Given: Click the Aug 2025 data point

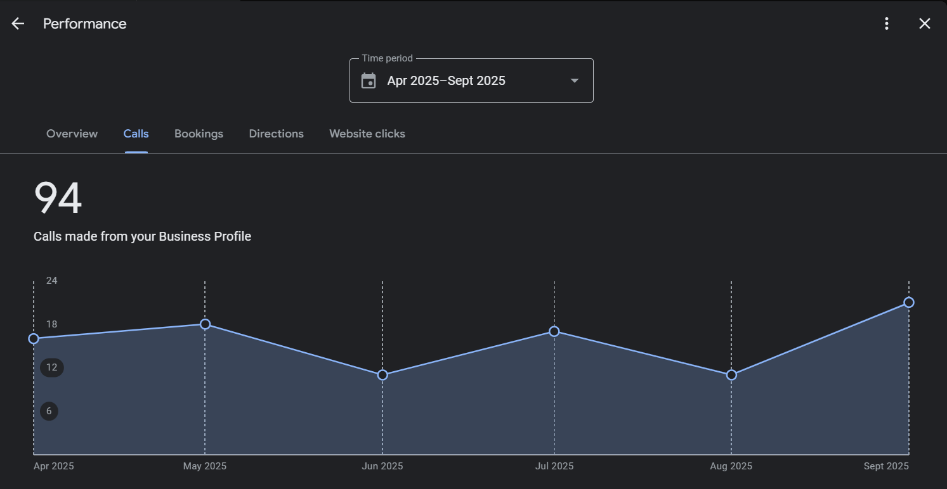Looking at the screenshot, I should coord(731,375).
